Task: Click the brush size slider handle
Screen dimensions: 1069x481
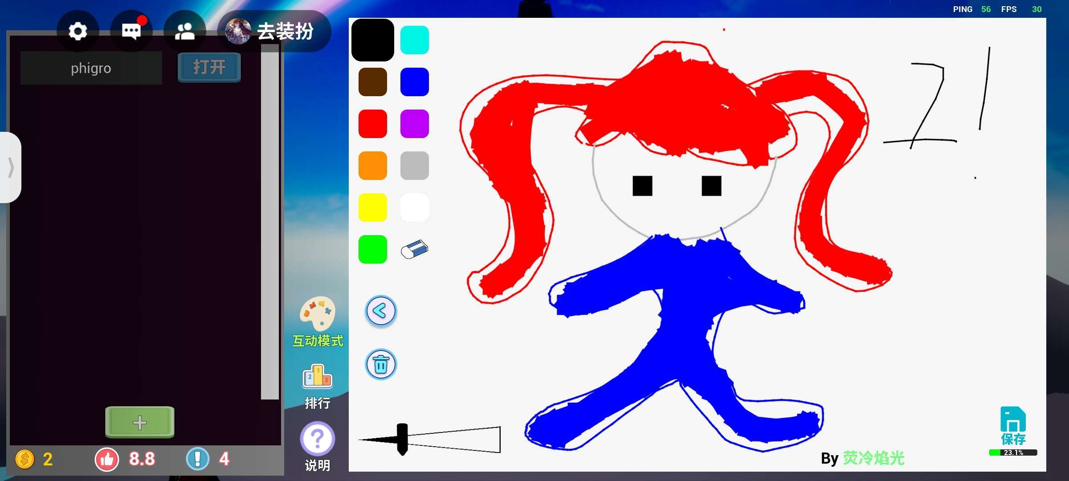Action: (402, 439)
